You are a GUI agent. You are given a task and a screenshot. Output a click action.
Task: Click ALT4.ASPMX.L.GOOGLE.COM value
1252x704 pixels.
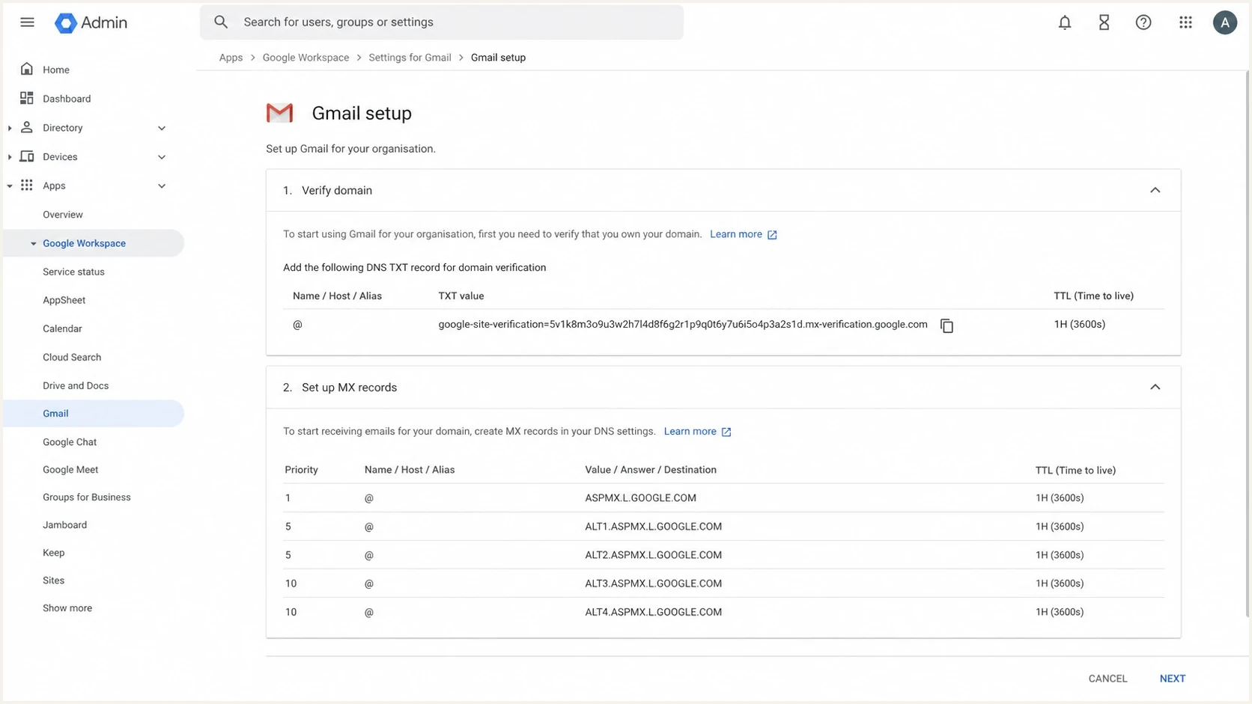pos(653,612)
